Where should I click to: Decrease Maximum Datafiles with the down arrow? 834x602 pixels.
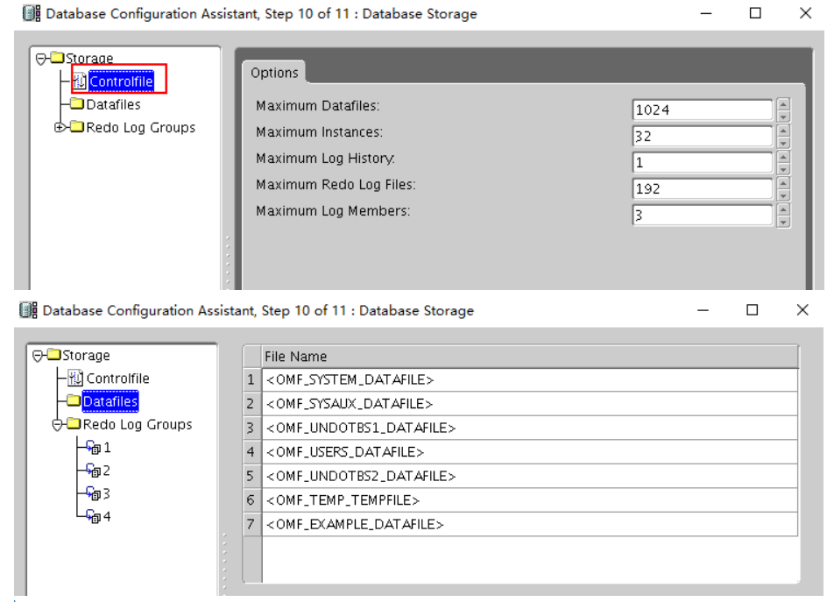(x=783, y=117)
